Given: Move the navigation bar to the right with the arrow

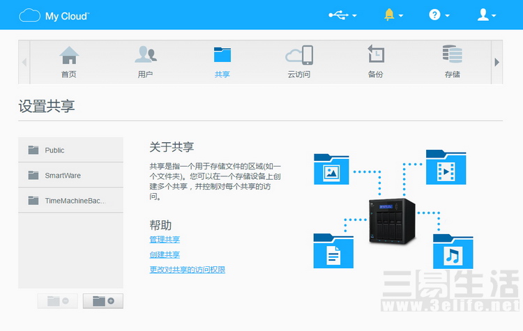Looking at the screenshot, I should (x=497, y=62).
